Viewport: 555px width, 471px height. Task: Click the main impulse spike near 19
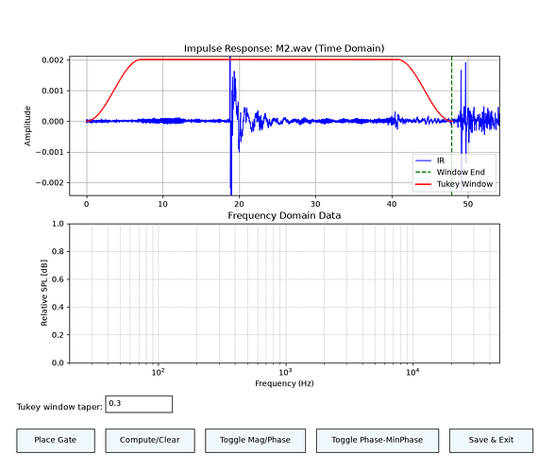click(x=230, y=126)
